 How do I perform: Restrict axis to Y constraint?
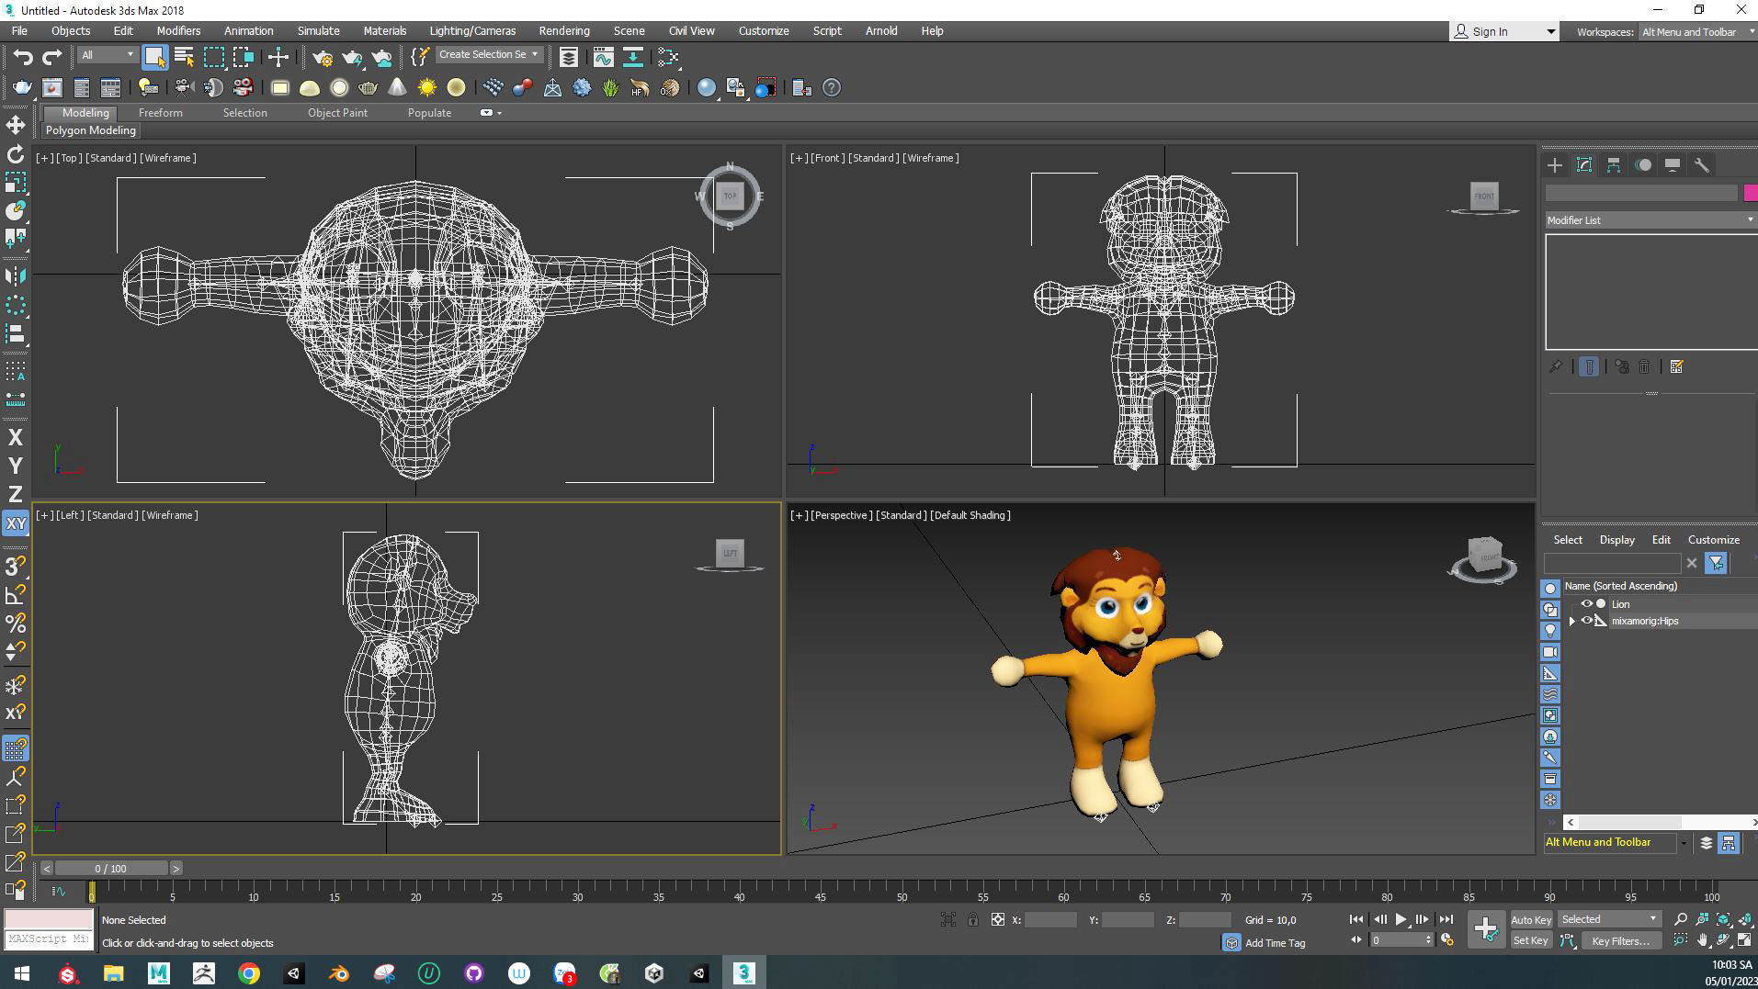(16, 466)
